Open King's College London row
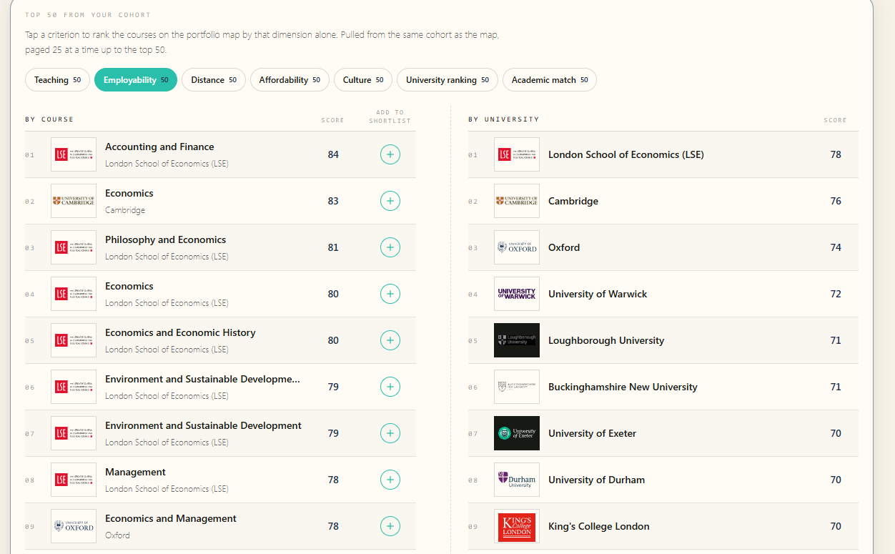The image size is (895, 554). 663,526
